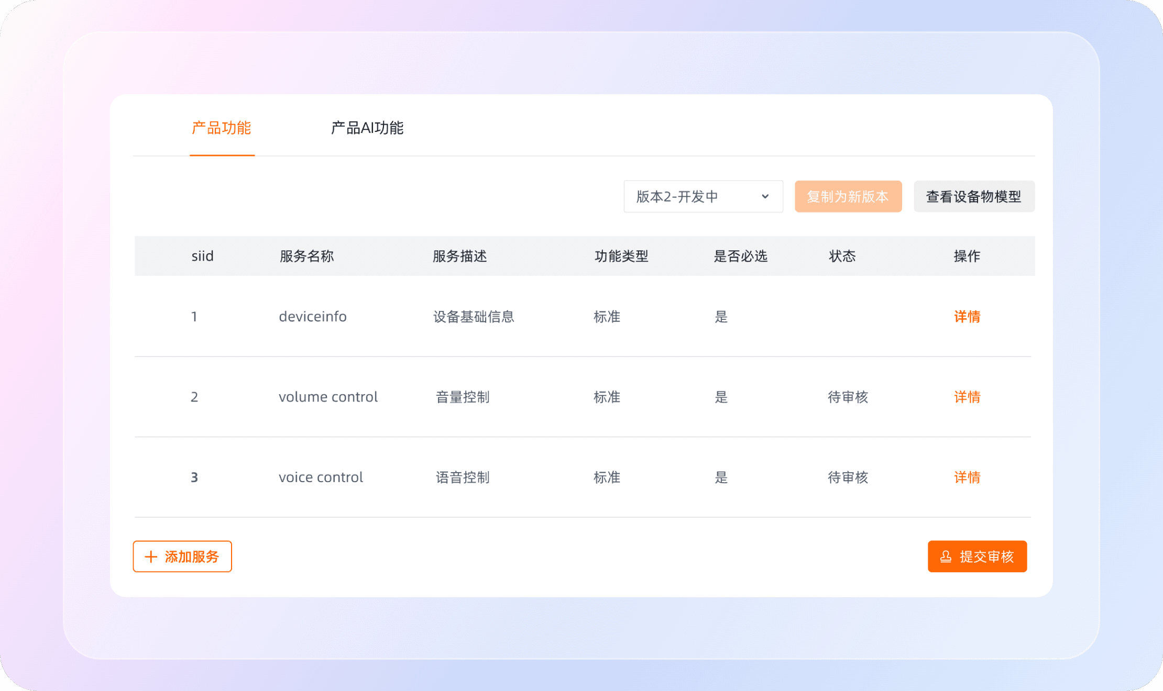
Task: Click 是 in the voice control row
Action: 721,477
